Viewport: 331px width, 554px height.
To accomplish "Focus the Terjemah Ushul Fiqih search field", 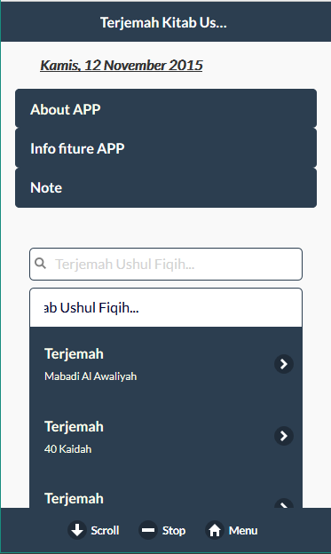I will [166, 264].
